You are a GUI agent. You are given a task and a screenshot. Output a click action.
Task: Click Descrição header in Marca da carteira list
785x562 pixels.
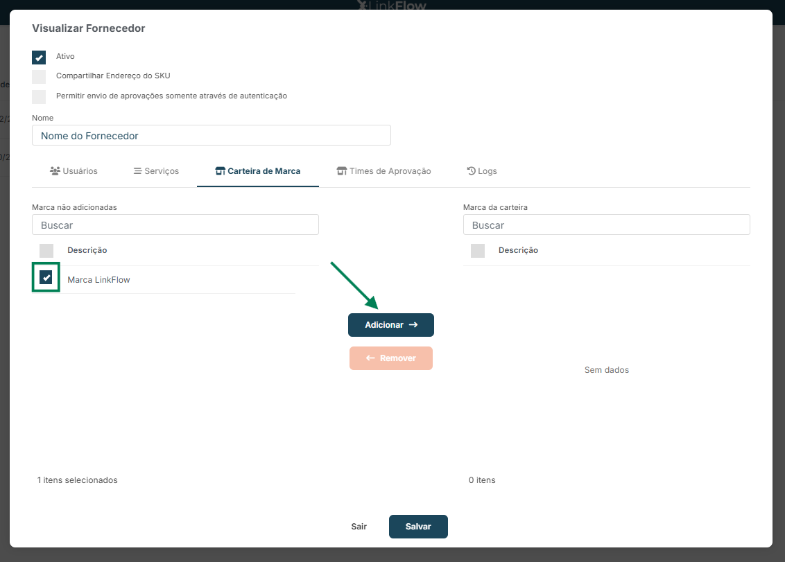pos(518,250)
